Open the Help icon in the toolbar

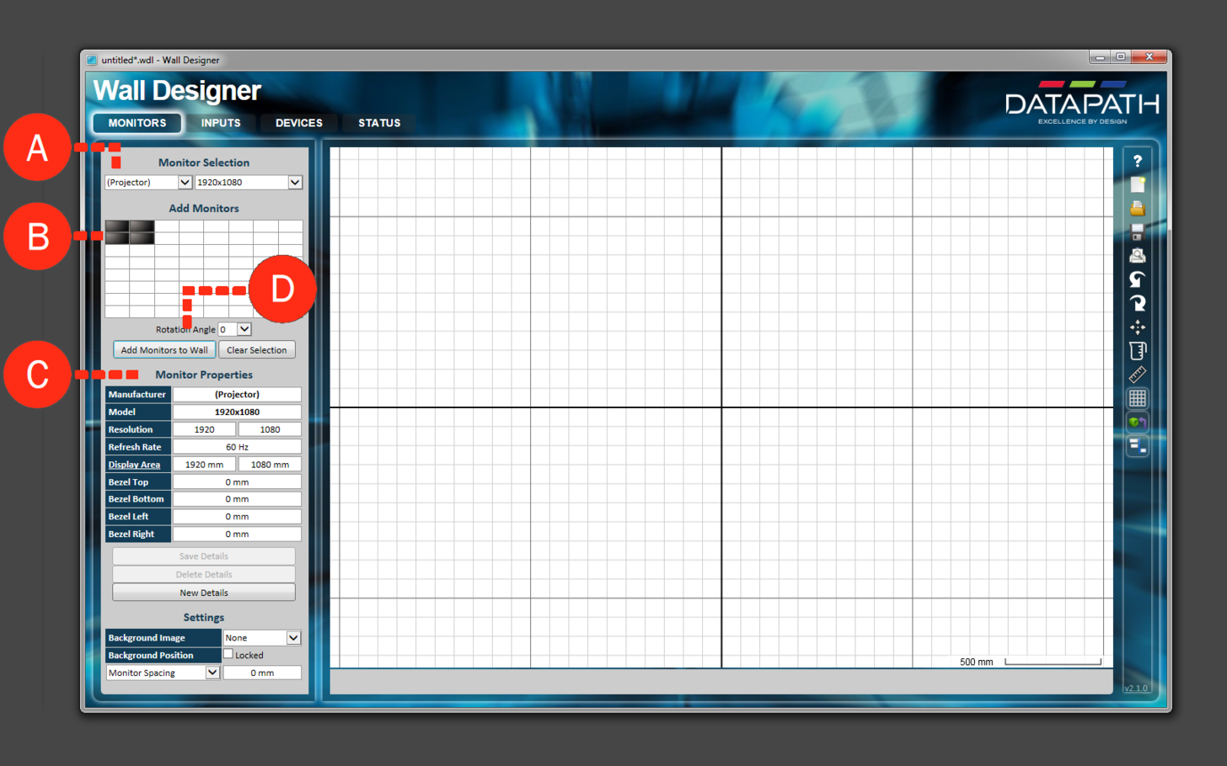point(1137,161)
